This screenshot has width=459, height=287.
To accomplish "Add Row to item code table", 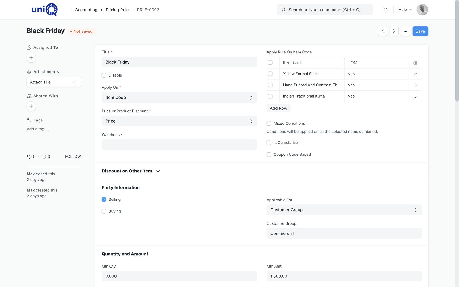I will pyautogui.click(x=278, y=108).
